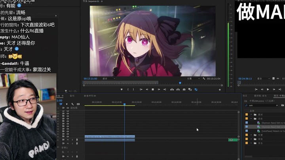Expand the 音乐 folder
Image resolution: width=285 pixels, height=160 pixels.
click(x=251, y=143)
